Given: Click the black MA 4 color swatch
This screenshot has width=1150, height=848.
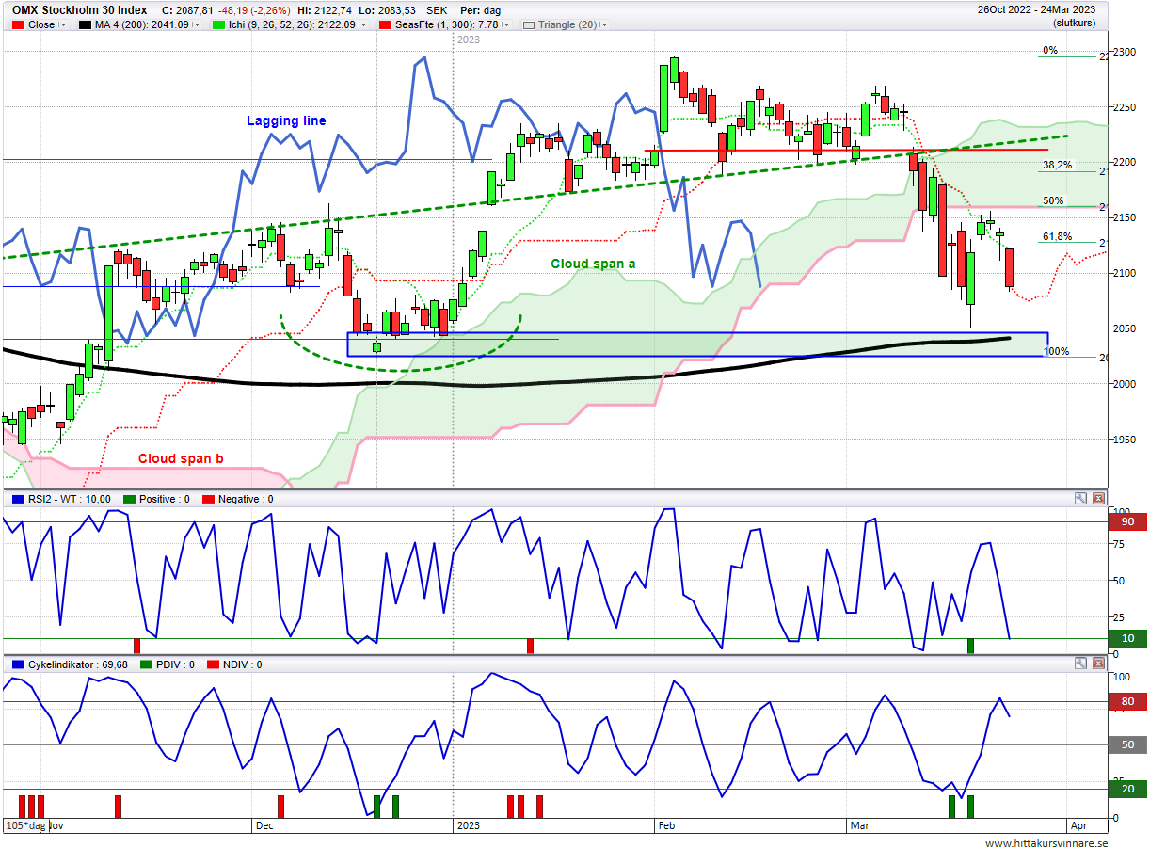Looking at the screenshot, I should (86, 25).
